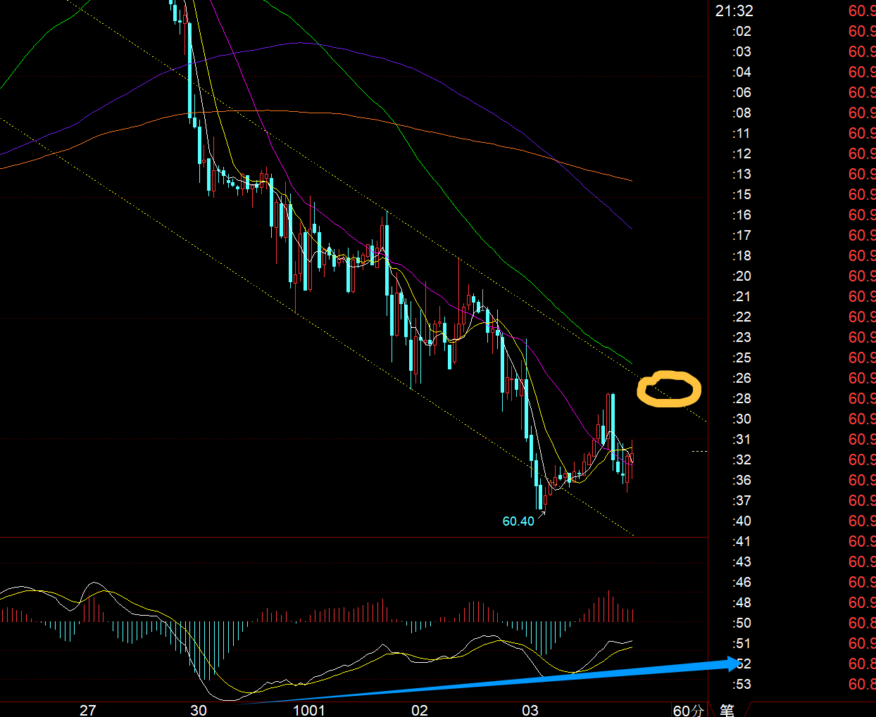Select the :06 tick row
876x717 pixels.
pos(792,92)
